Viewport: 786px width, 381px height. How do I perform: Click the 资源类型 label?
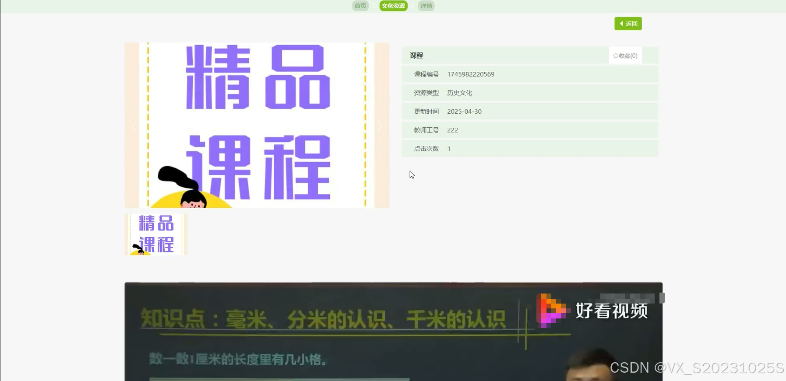pyautogui.click(x=426, y=93)
